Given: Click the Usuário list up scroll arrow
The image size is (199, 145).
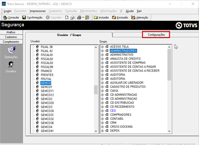Looking at the screenshot, I should 96,47.
